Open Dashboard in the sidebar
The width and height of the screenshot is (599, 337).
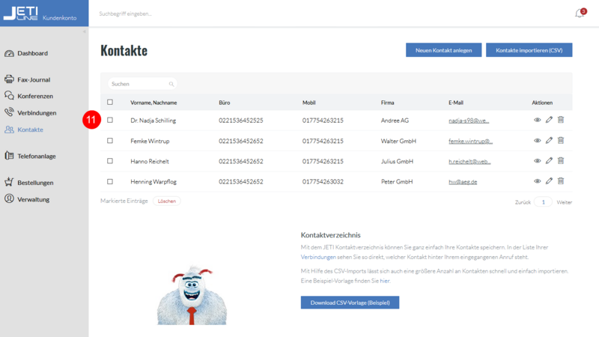pyautogui.click(x=32, y=53)
